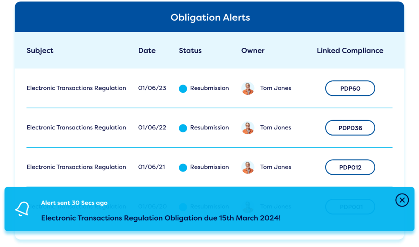Click the blue status dot for the 01/06/22 alert

click(x=183, y=128)
